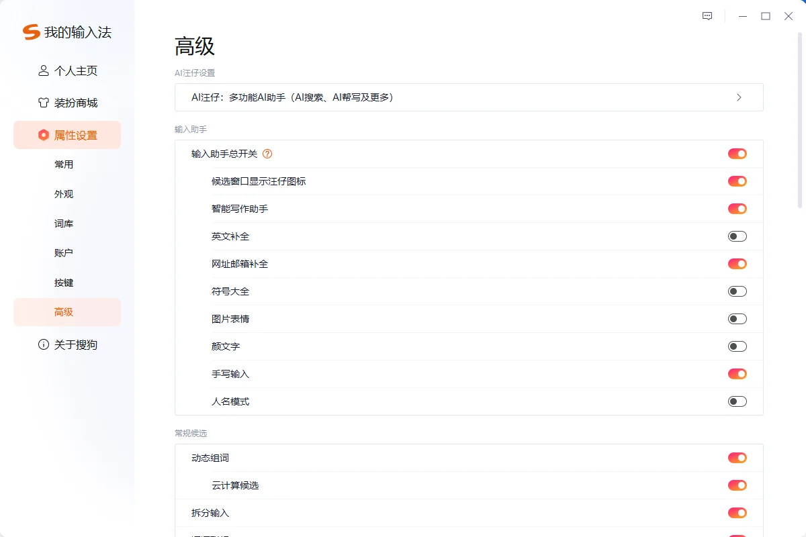Disable the 手写输入 toggle

point(737,374)
